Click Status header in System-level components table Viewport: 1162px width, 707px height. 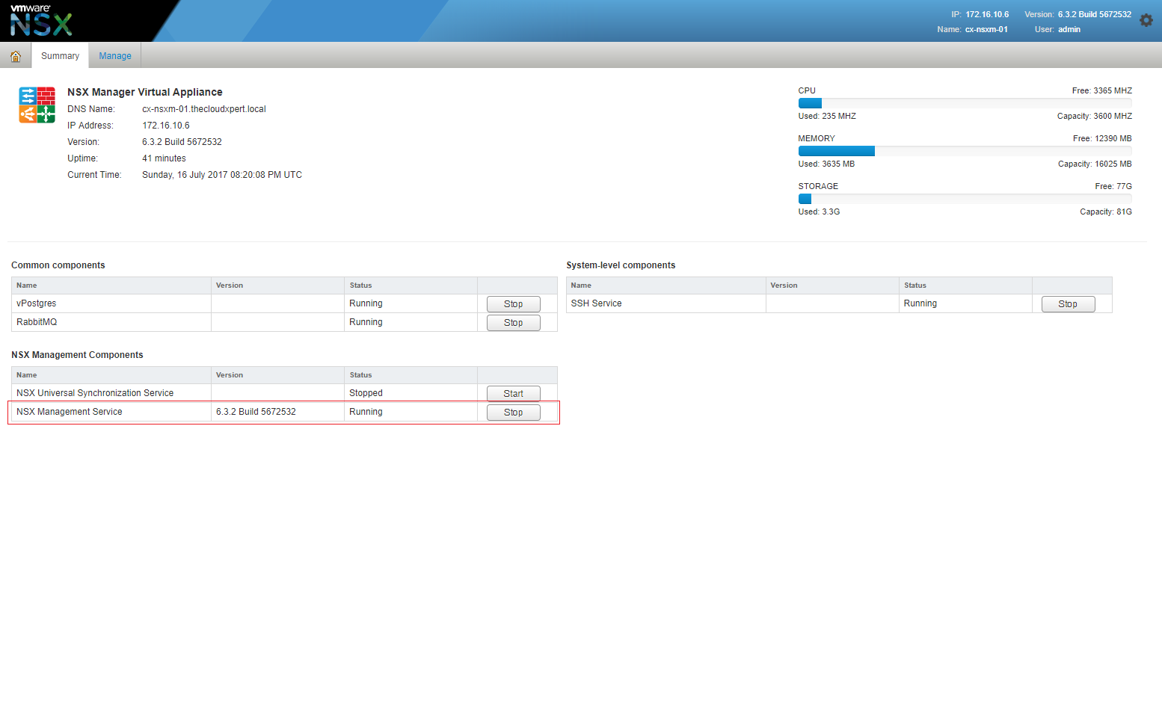click(x=914, y=285)
